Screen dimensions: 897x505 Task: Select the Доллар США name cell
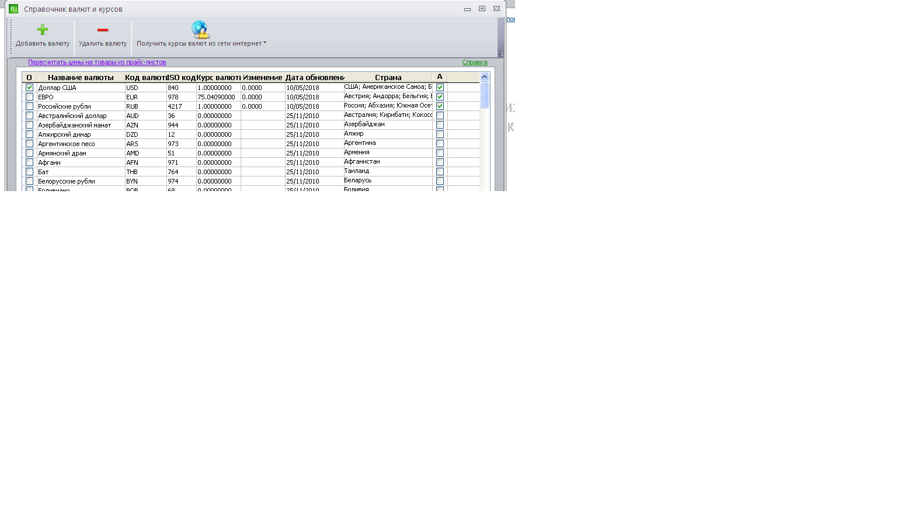81,88
